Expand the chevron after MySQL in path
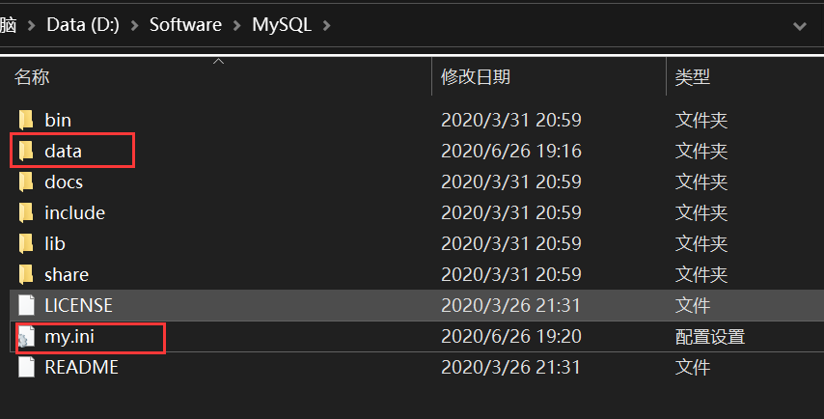Image resolution: width=824 pixels, height=419 pixels. [326, 25]
